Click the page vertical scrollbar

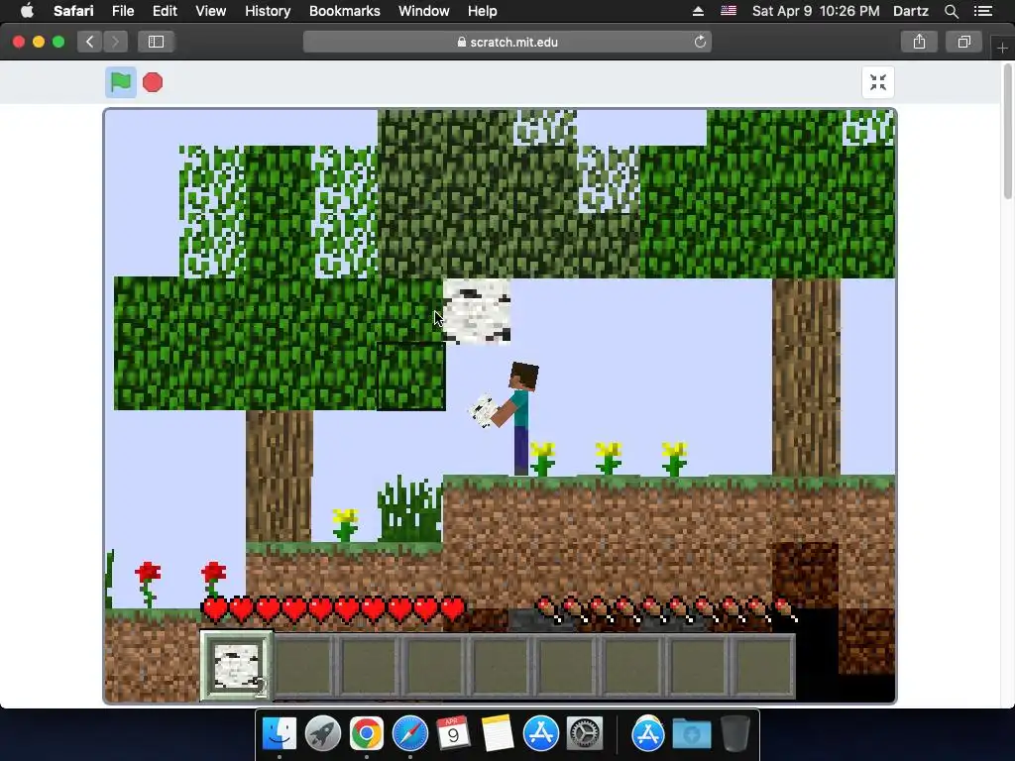1007,132
